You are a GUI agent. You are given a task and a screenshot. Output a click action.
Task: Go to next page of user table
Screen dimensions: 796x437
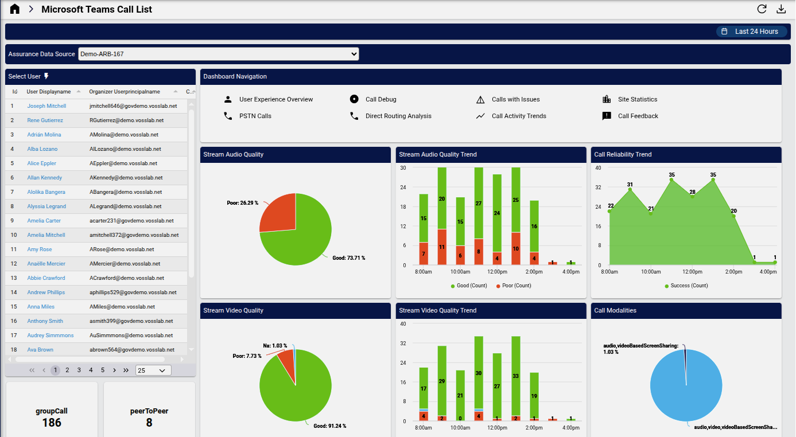pyautogui.click(x=114, y=370)
